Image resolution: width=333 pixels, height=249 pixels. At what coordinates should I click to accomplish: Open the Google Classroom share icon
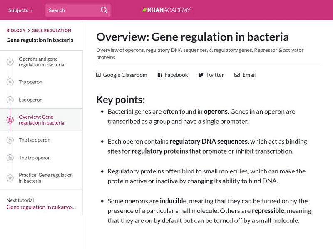pyautogui.click(x=98, y=75)
